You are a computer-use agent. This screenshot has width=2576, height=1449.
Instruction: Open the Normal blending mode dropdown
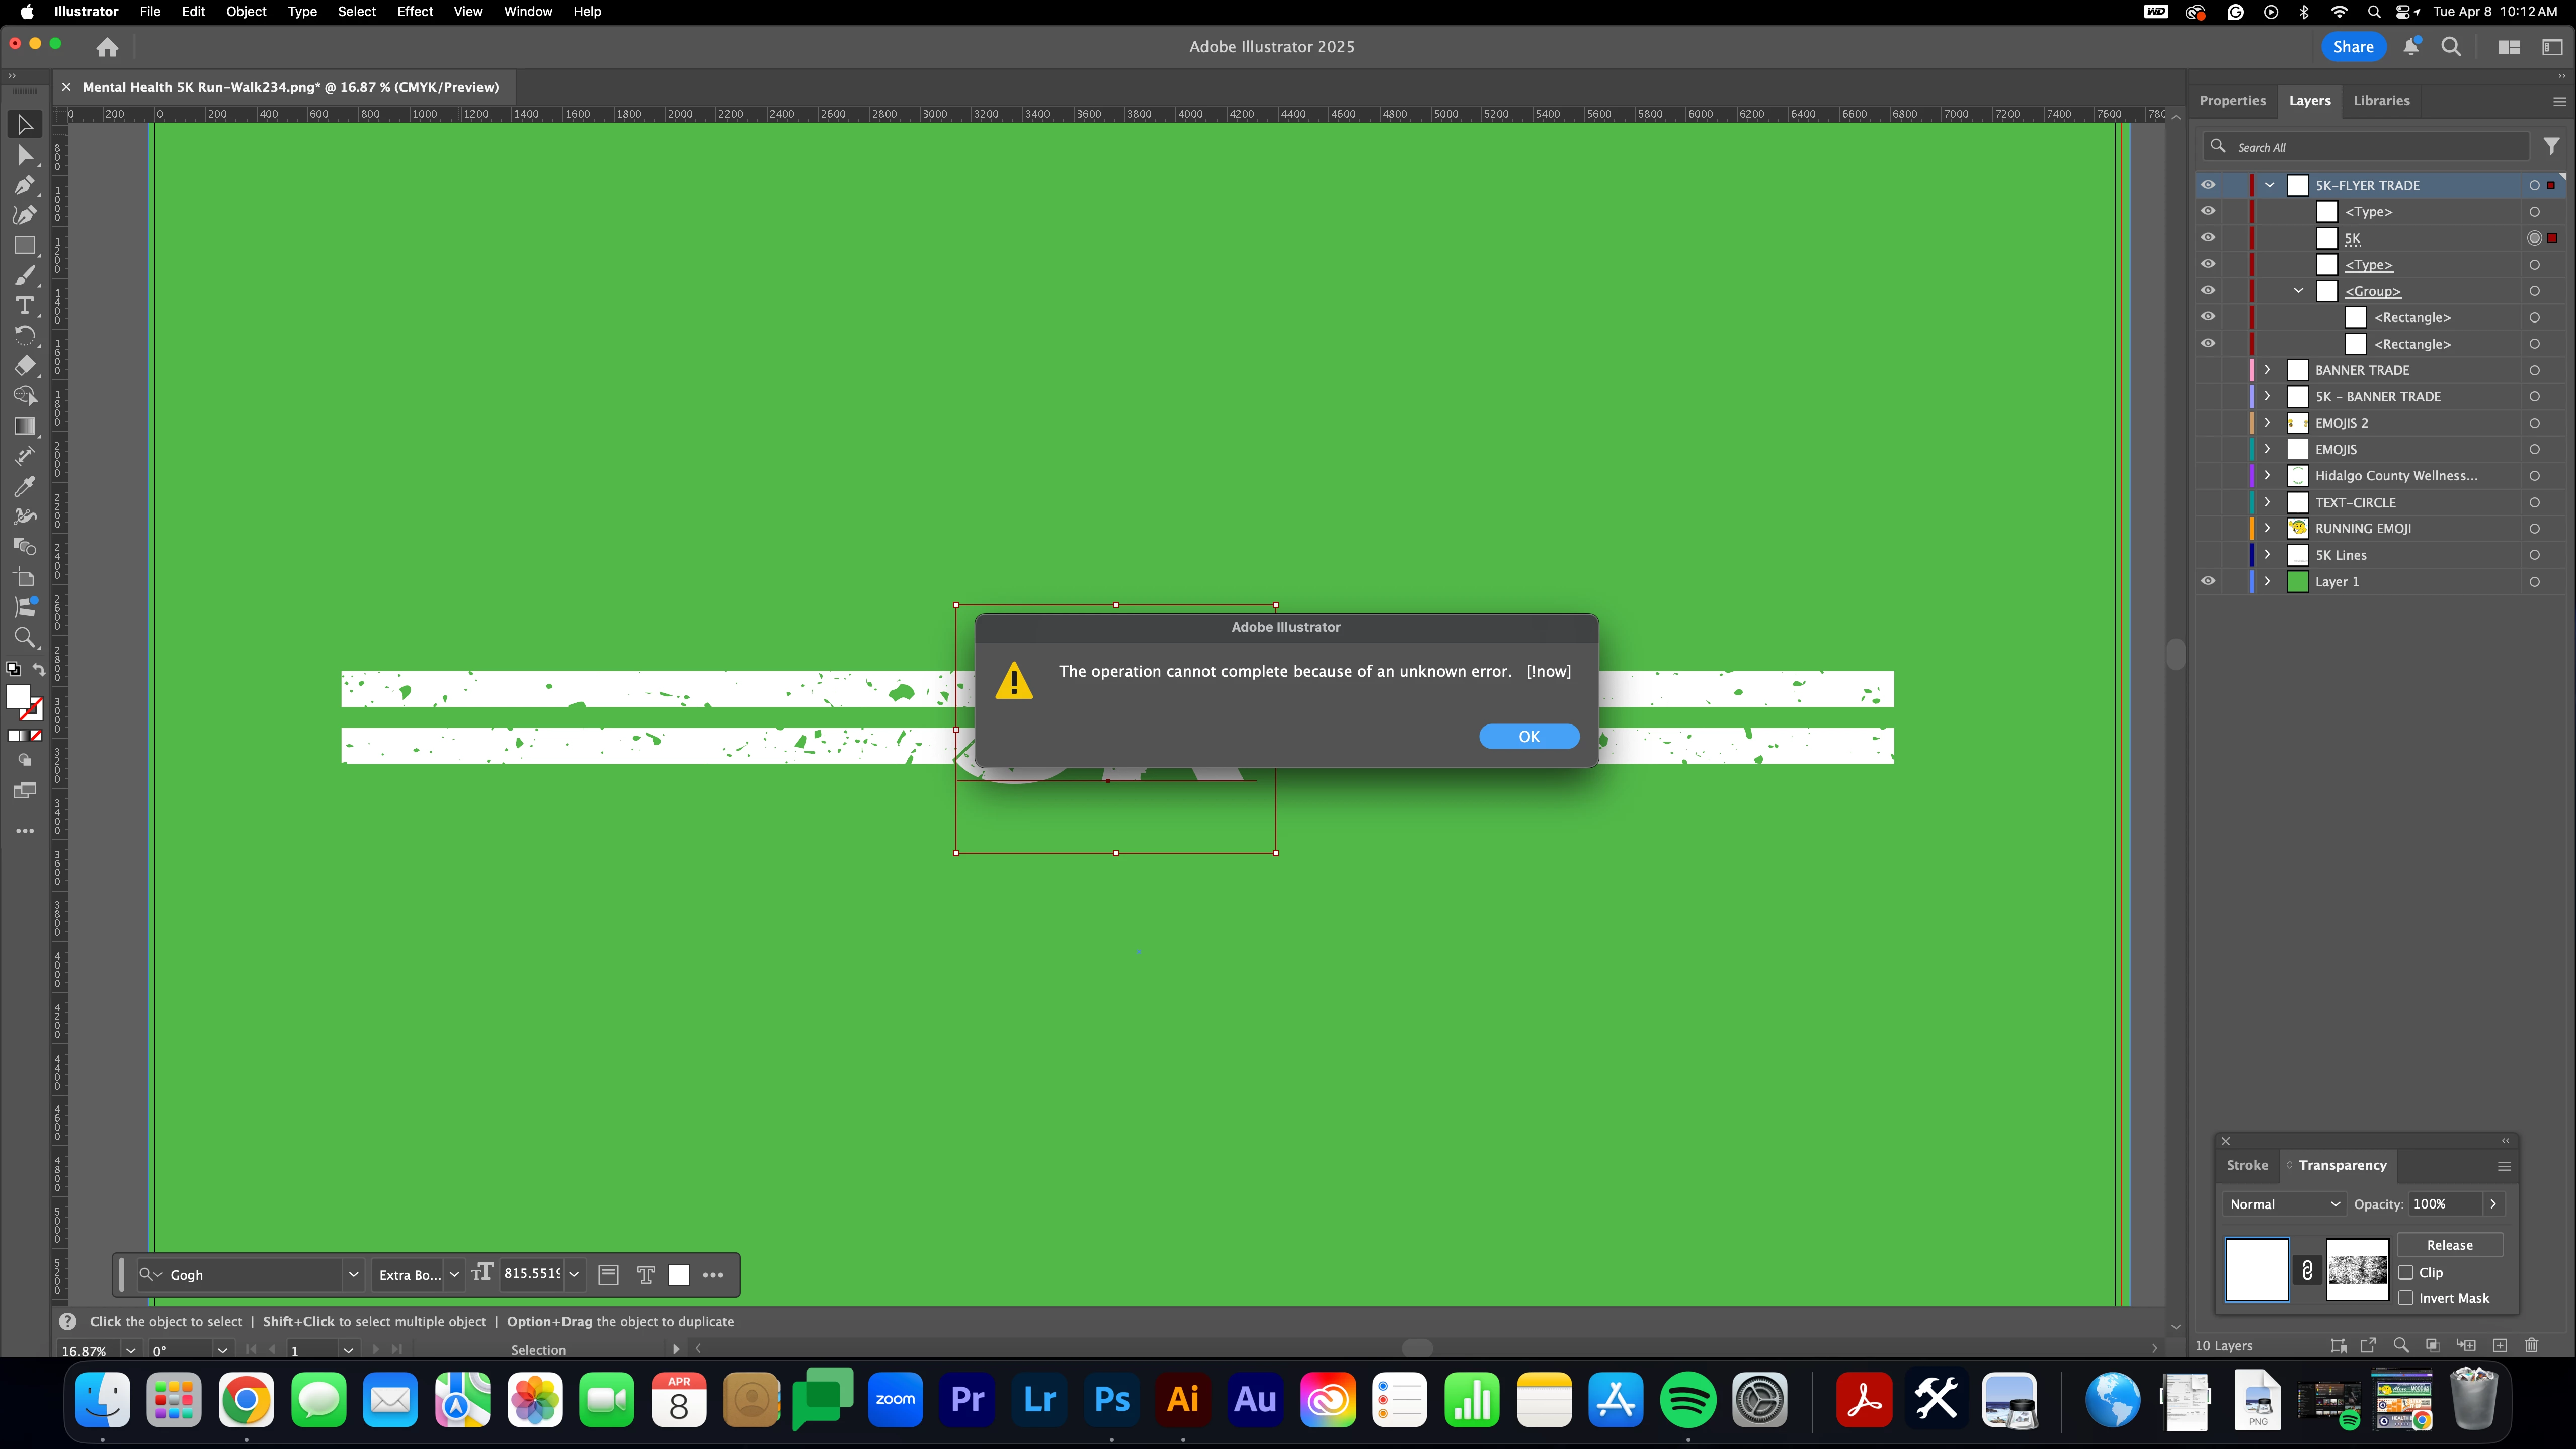point(2284,1204)
